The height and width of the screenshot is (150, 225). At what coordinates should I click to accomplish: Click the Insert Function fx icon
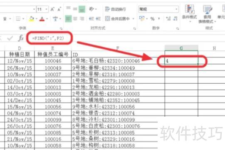click(21, 38)
